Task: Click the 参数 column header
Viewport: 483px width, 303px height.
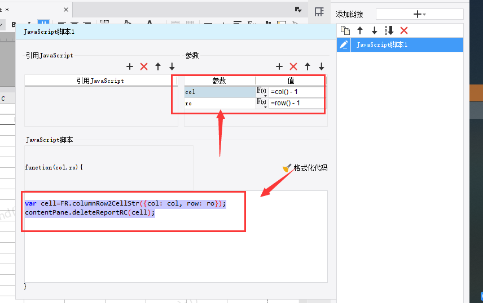Action: pos(219,81)
